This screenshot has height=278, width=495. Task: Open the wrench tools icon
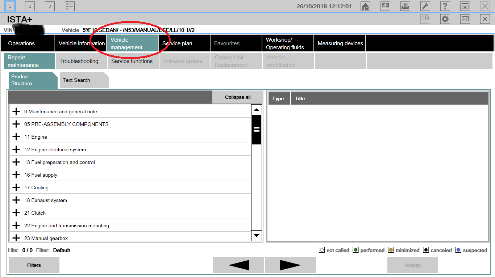(x=425, y=6)
